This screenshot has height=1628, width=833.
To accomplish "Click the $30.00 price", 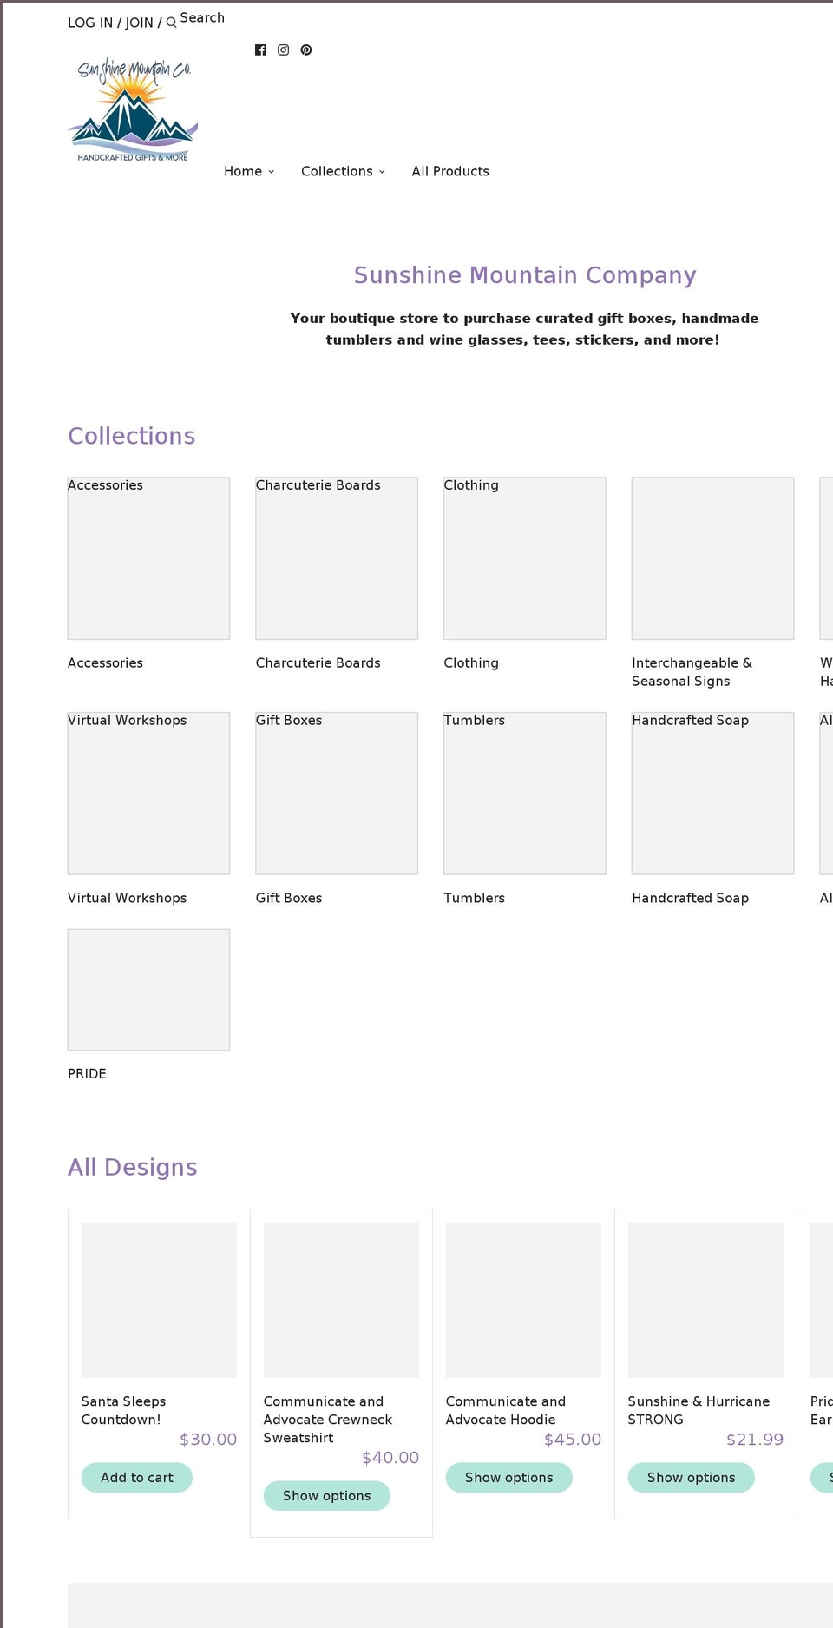I will [208, 1440].
